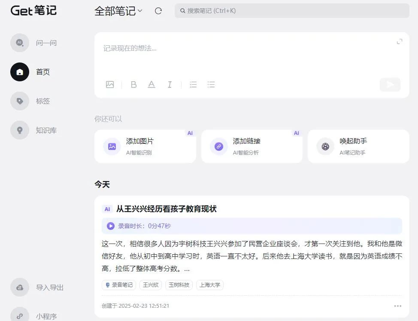
Task: Click the 创建于 2025-02-23 12:51:21 timestamp
Action: (x=136, y=306)
